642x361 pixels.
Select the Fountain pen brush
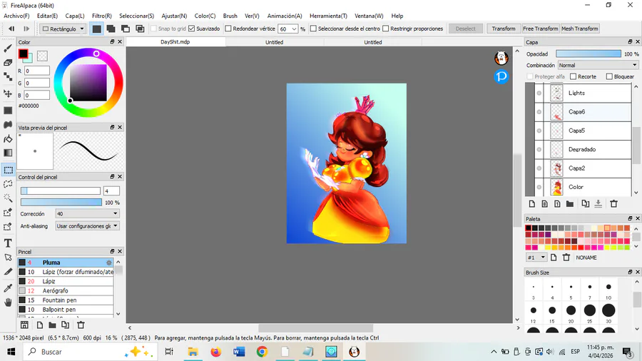tap(66, 300)
